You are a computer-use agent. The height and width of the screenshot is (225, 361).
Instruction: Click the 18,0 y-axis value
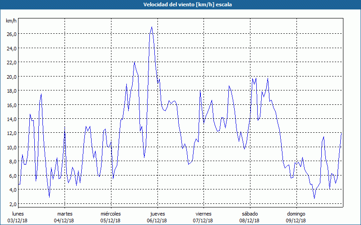11,91
